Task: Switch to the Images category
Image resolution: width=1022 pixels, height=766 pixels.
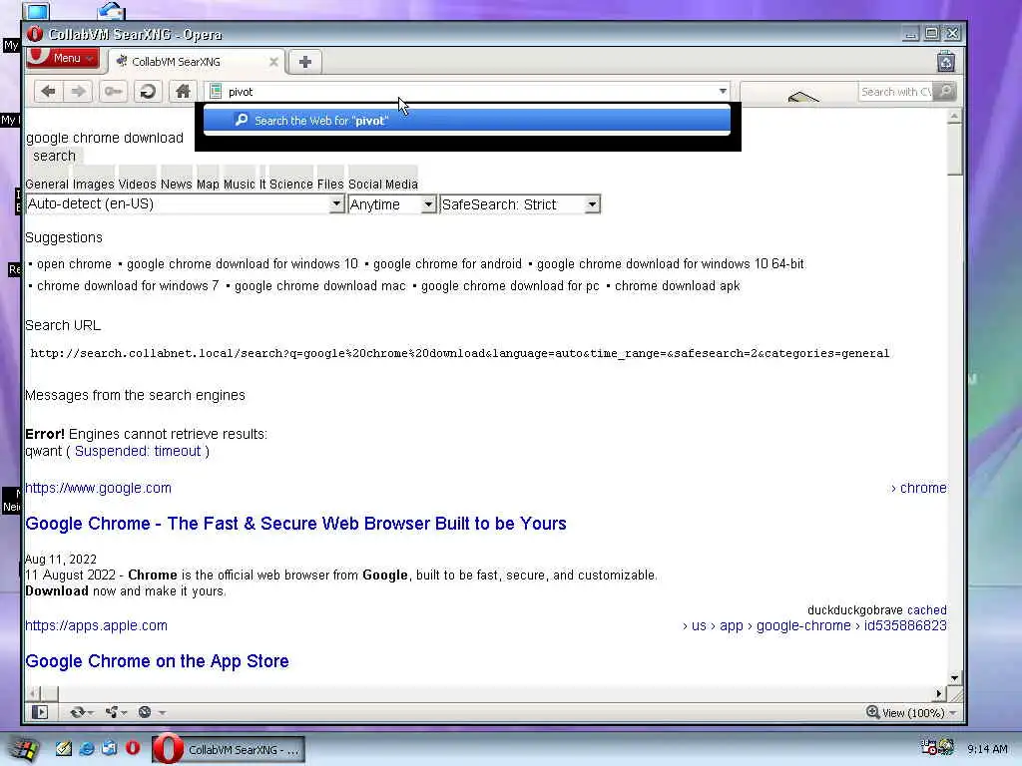Action: click(93, 185)
